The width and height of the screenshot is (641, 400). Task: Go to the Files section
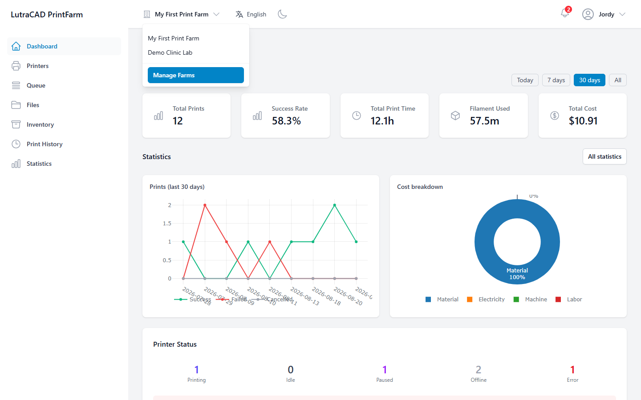pos(64,105)
